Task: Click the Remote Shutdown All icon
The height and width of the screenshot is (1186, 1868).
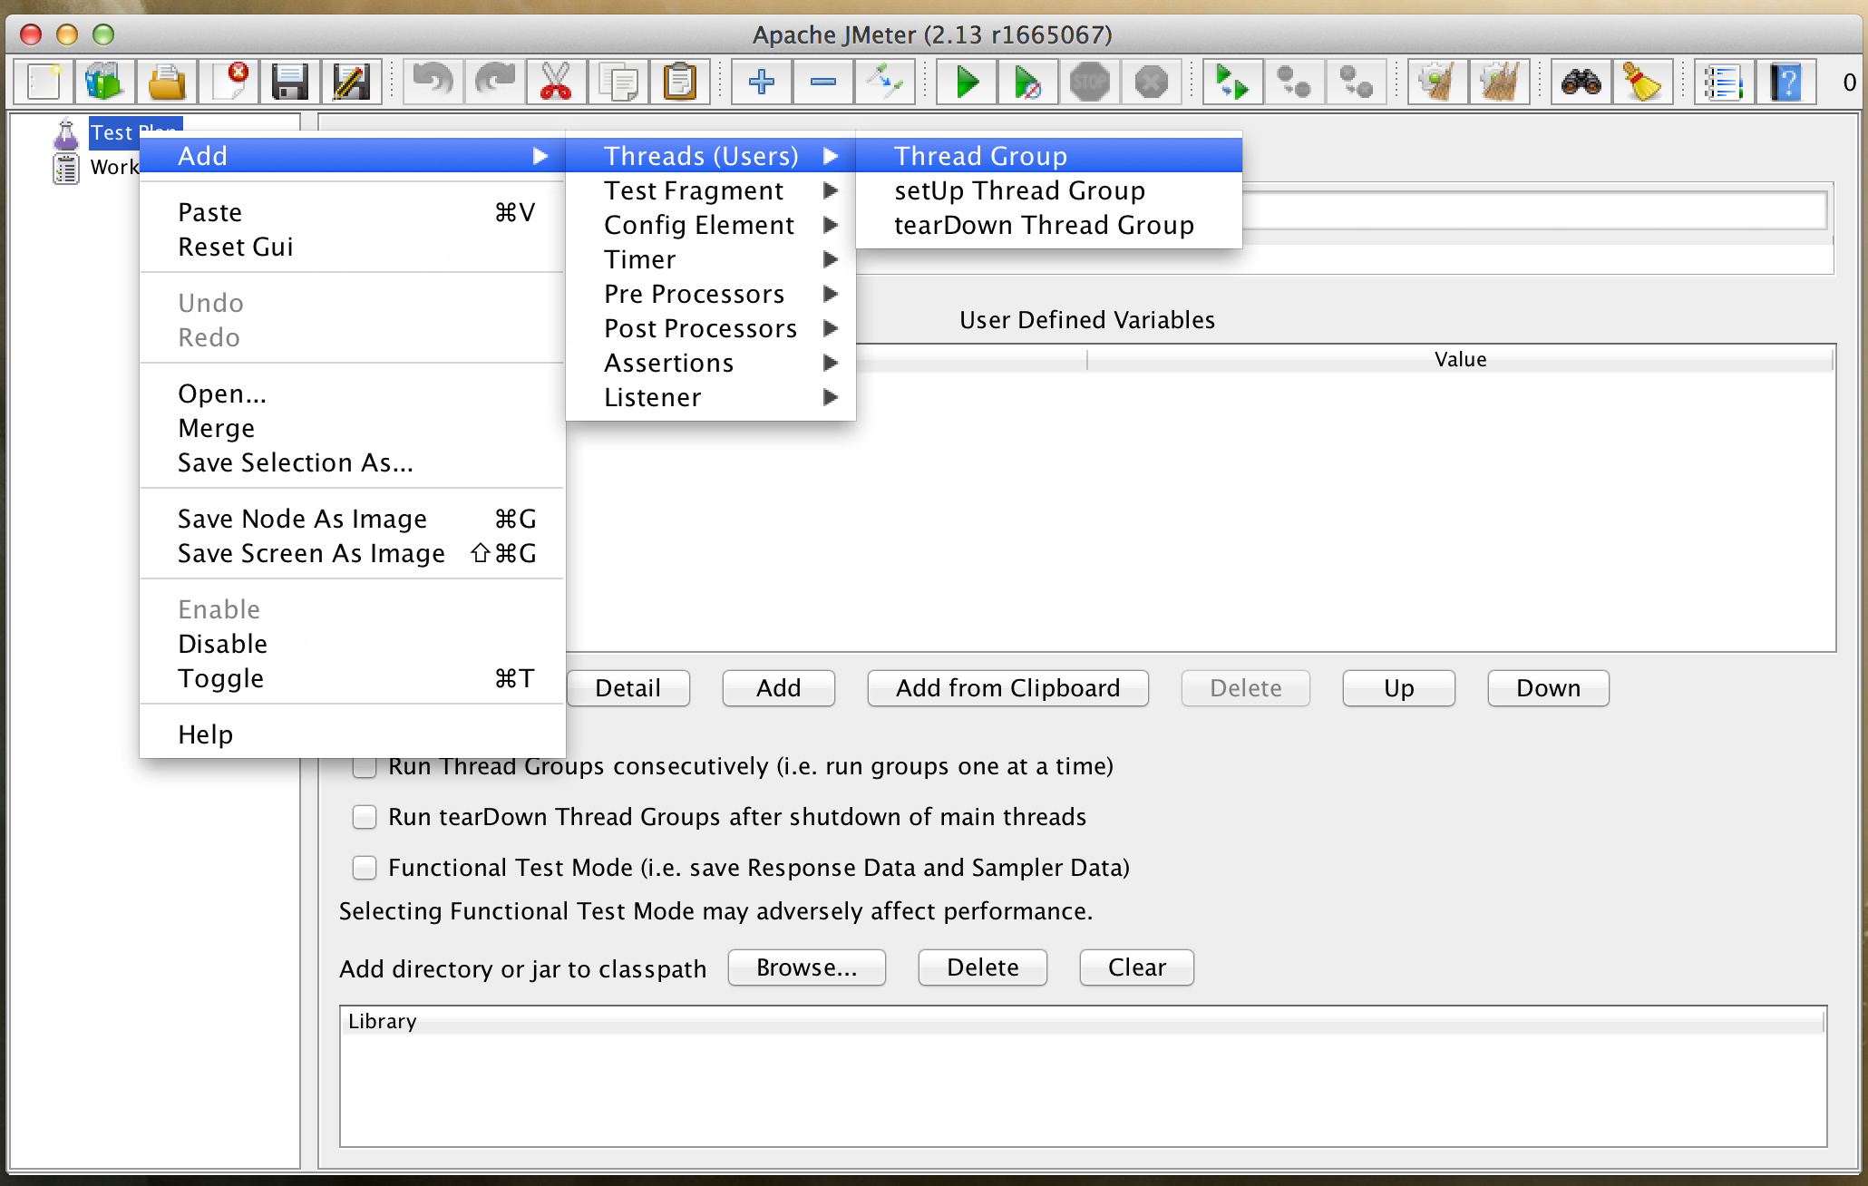Action: click(x=1356, y=83)
